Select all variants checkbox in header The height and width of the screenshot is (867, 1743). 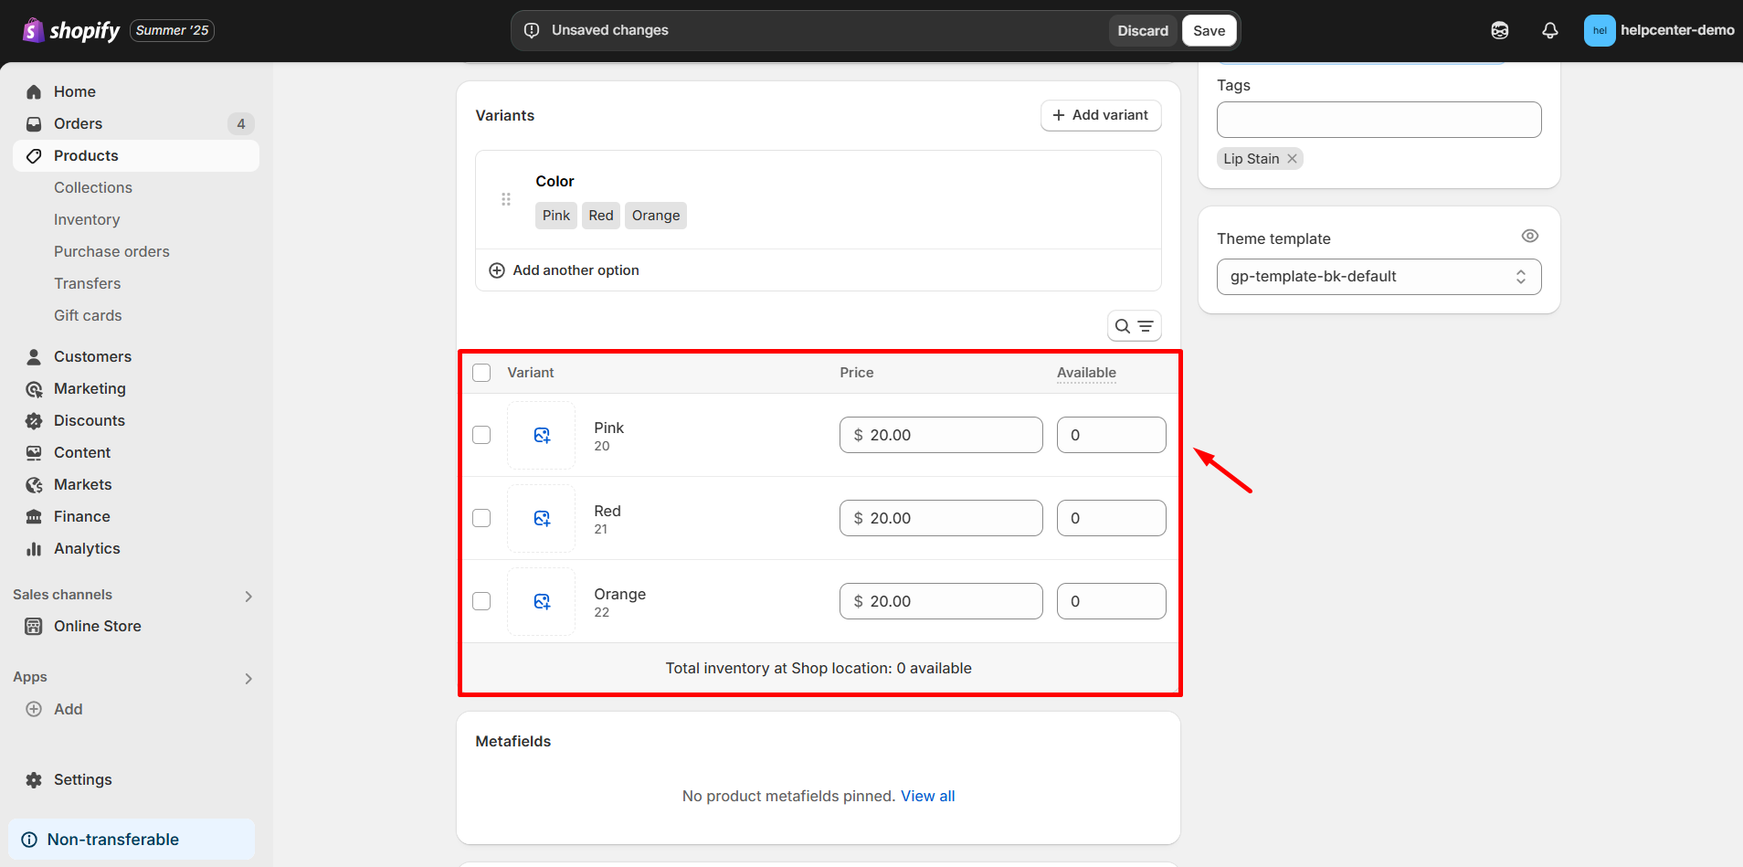pos(481,373)
